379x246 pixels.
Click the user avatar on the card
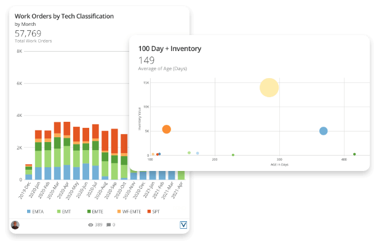[x=15, y=225]
